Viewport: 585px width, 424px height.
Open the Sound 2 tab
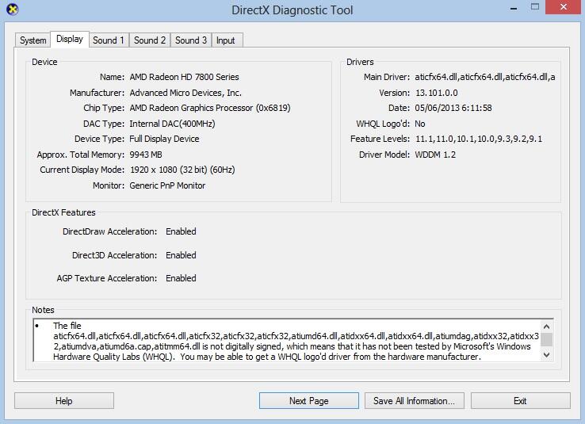tap(150, 40)
